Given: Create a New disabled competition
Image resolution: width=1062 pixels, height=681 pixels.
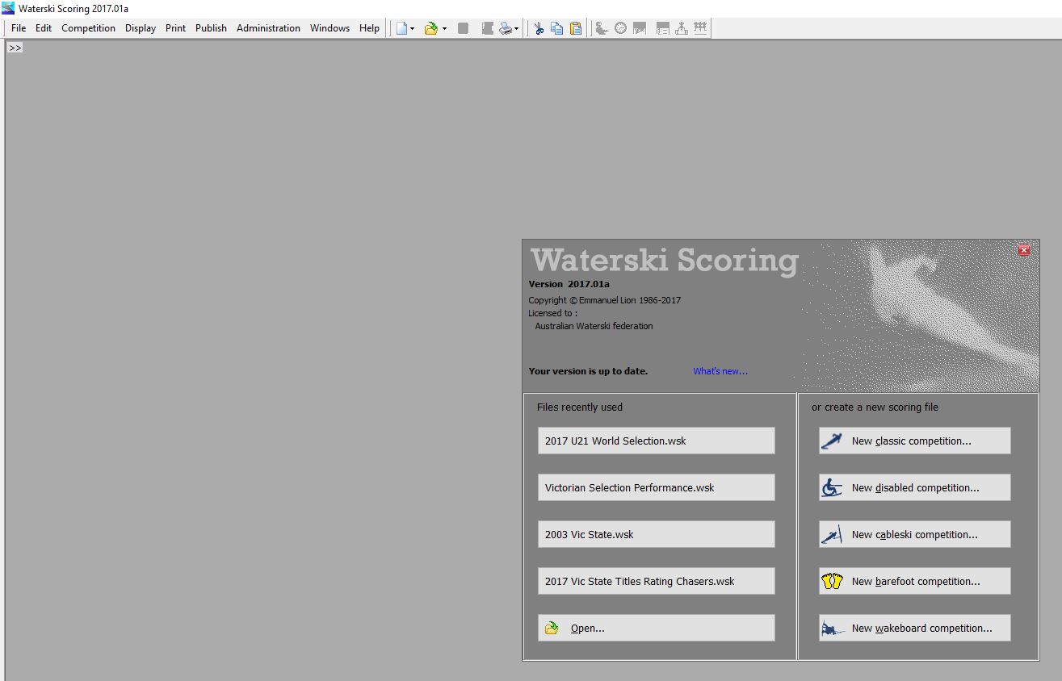Looking at the screenshot, I should [x=914, y=487].
